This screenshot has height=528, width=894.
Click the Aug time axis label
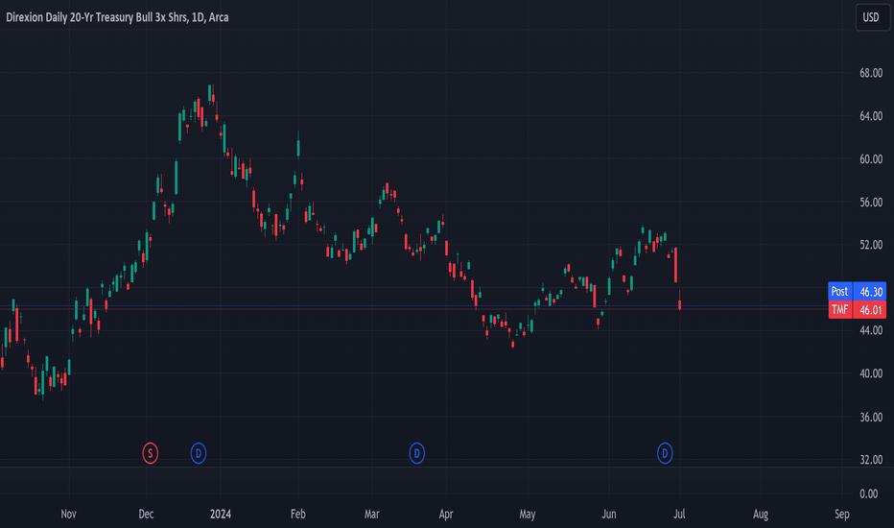761,514
